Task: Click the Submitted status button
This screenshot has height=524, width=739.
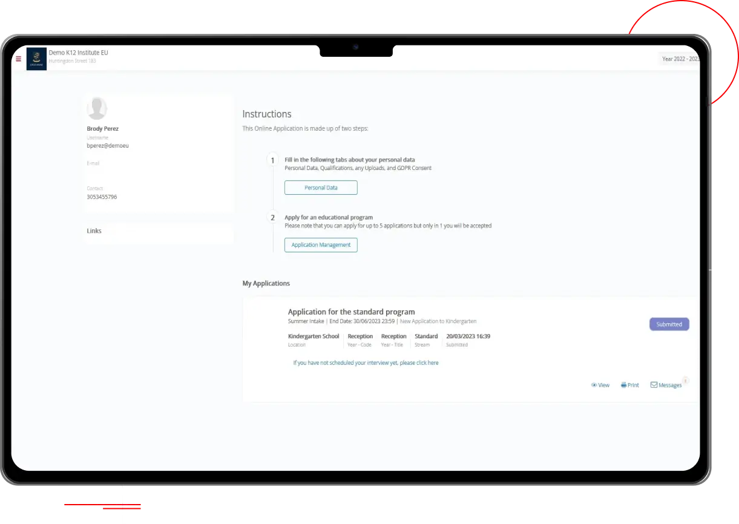Action: pyautogui.click(x=669, y=324)
